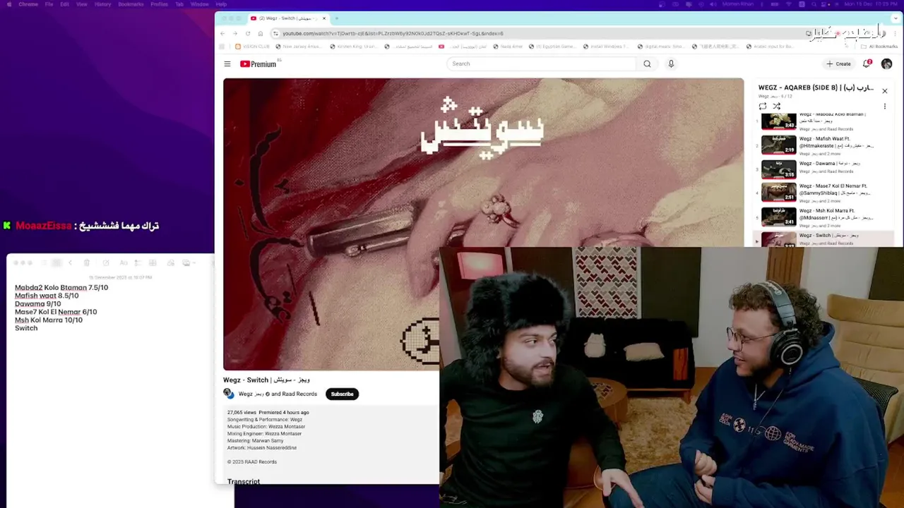Toggle loop playlist in the playlist panel
This screenshot has width=904, height=508.
[x=763, y=106]
